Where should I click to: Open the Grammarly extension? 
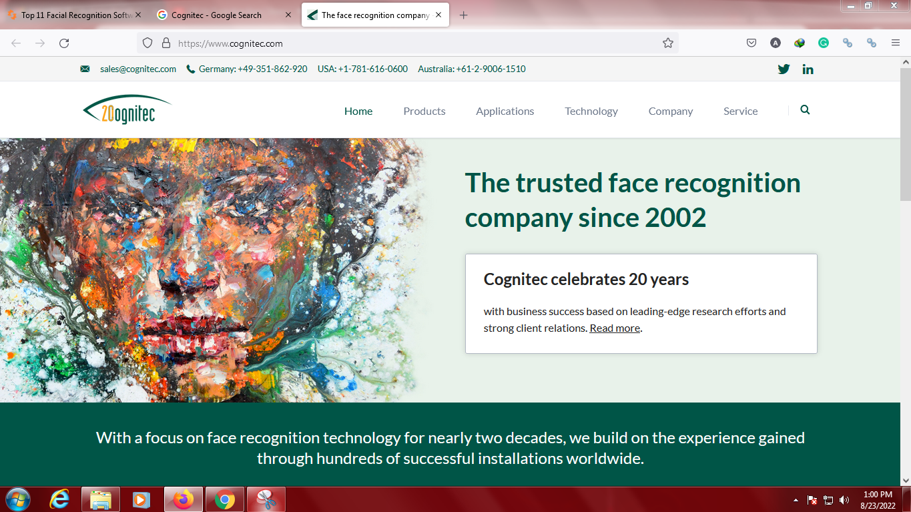(824, 43)
